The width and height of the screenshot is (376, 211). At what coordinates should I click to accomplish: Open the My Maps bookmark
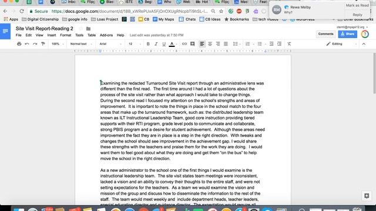tap(163, 19)
